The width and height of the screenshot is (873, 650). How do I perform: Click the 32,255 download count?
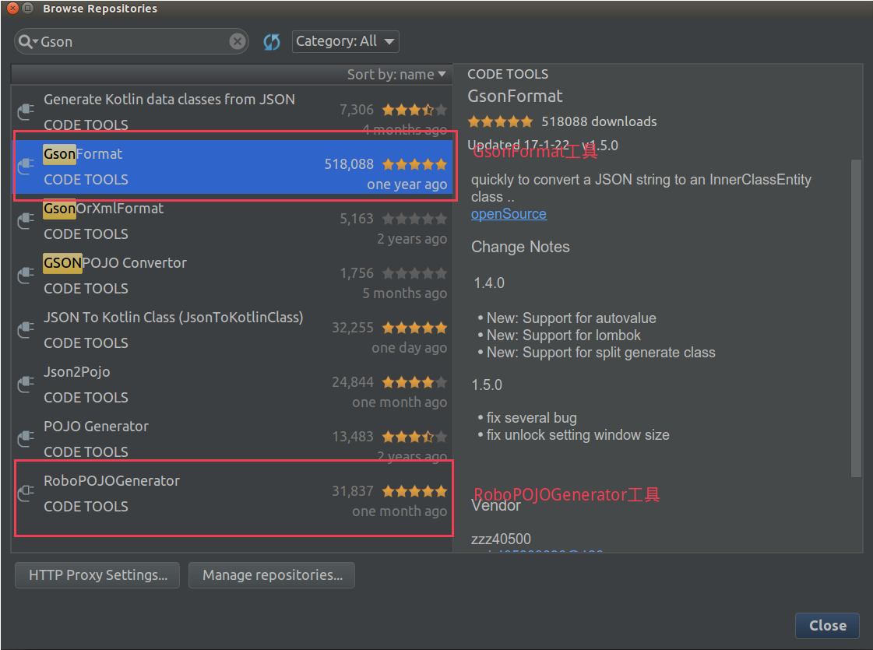pyautogui.click(x=353, y=328)
